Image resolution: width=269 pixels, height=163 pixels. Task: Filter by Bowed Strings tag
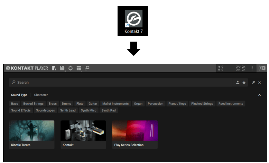tap(34, 104)
